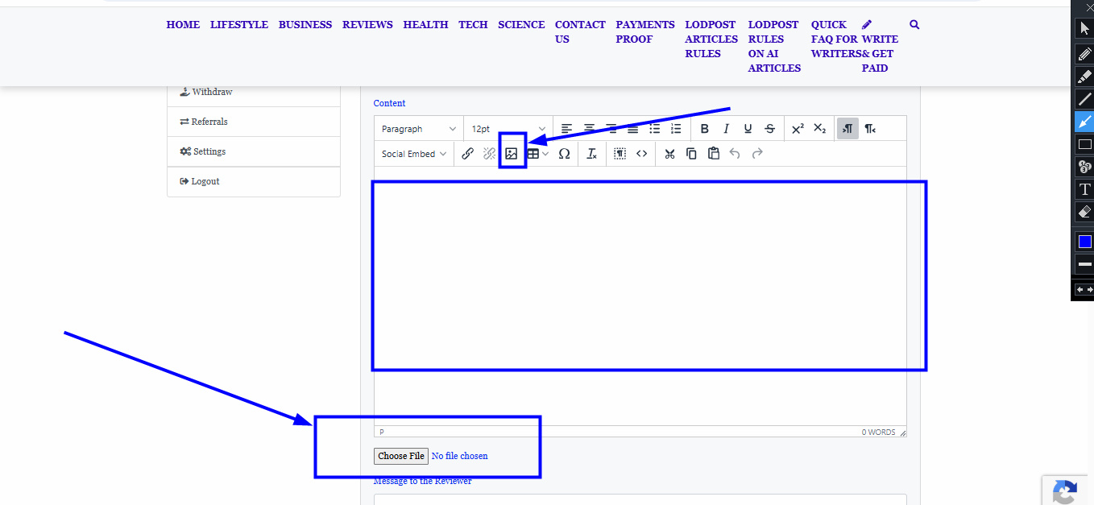Click the insert link icon

tap(467, 154)
